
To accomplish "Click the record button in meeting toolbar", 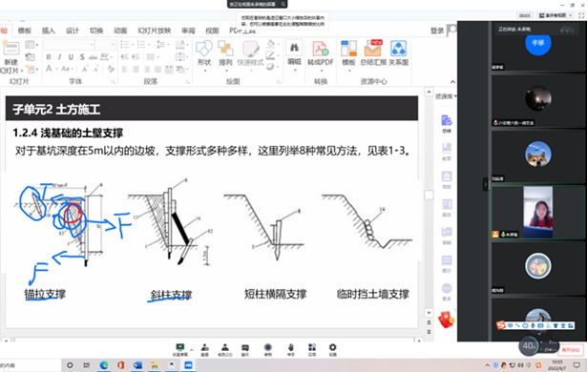I will coord(268,349).
